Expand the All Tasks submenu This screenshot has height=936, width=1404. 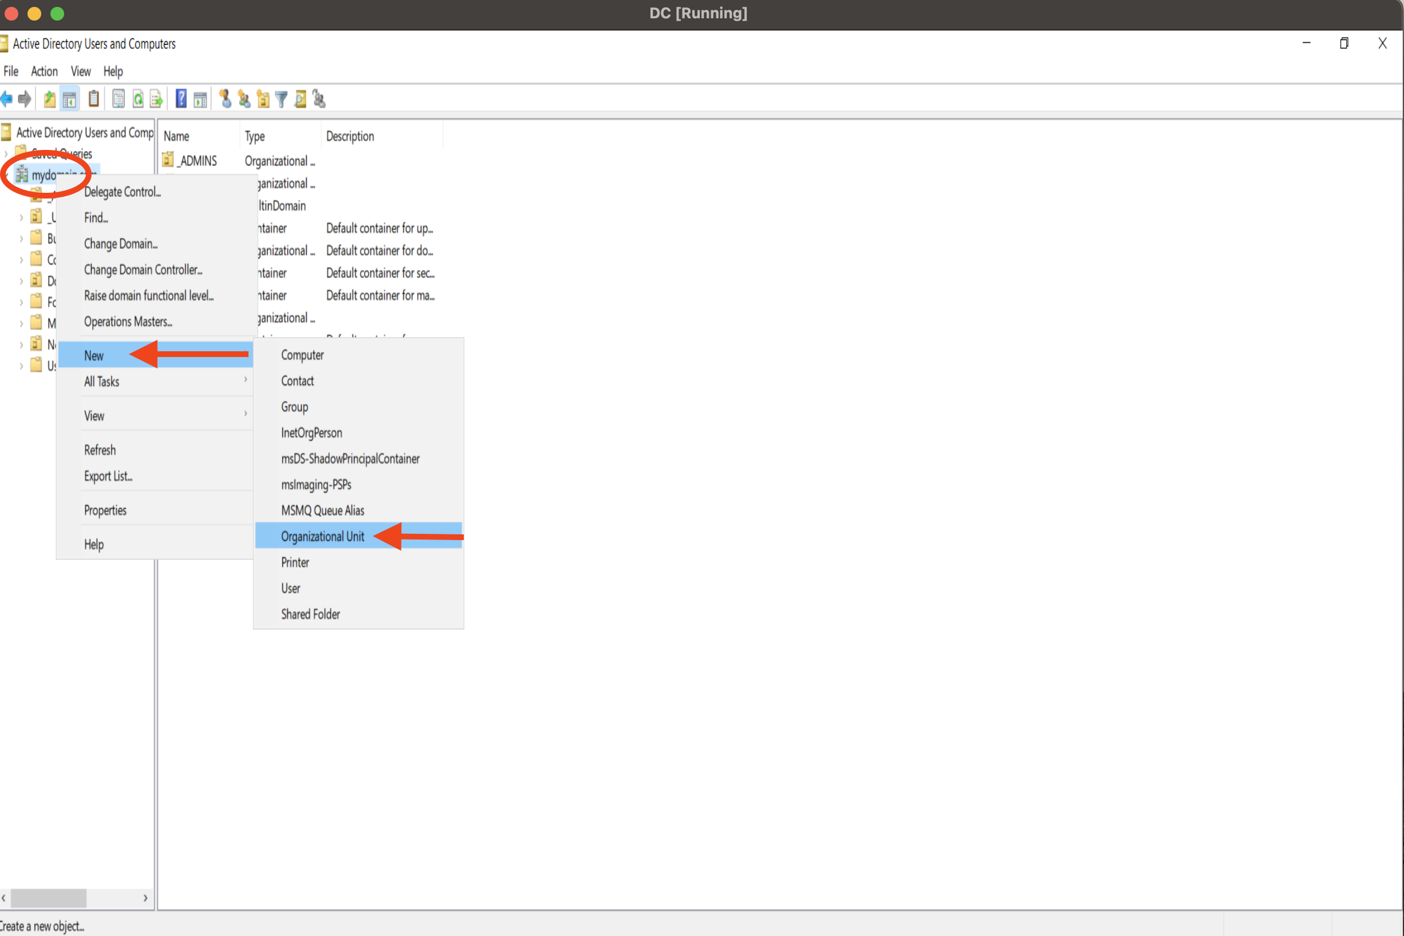[x=155, y=382]
